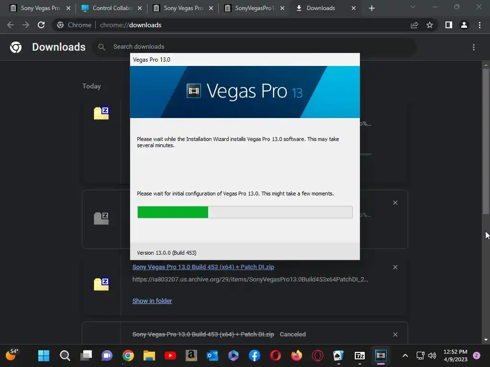Open a new browser tab
The width and height of the screenshot is (490, 367).
click(x=371, y=8)
